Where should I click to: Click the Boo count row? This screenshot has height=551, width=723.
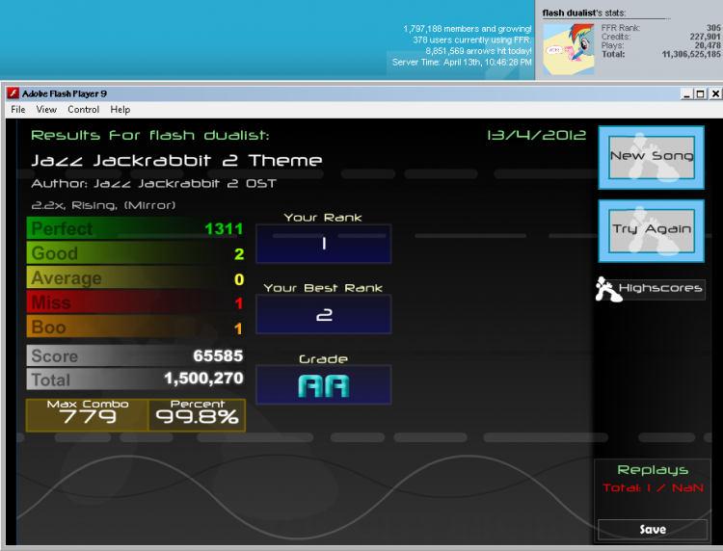click(x=136, y=328)
